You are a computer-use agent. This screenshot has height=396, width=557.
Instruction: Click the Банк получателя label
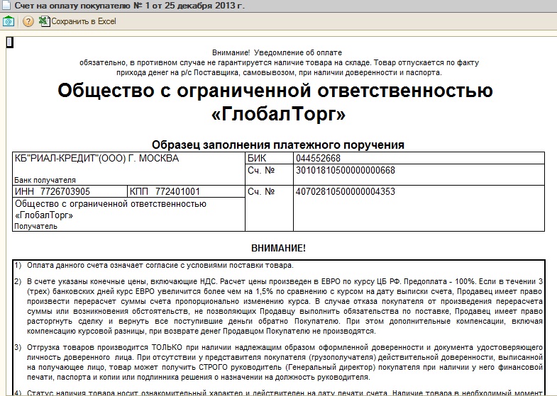tap(45, 180)
